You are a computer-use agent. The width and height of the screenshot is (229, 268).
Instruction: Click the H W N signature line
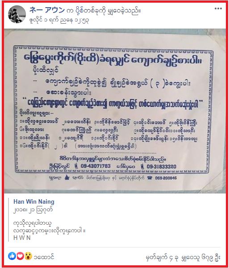(x=22, y=238)
